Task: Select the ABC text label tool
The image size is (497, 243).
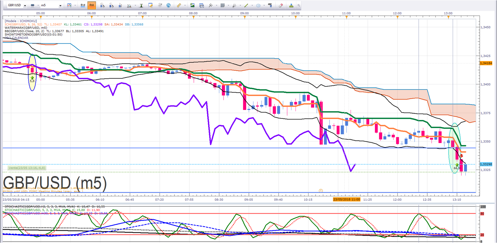Action: coord(270,5)
